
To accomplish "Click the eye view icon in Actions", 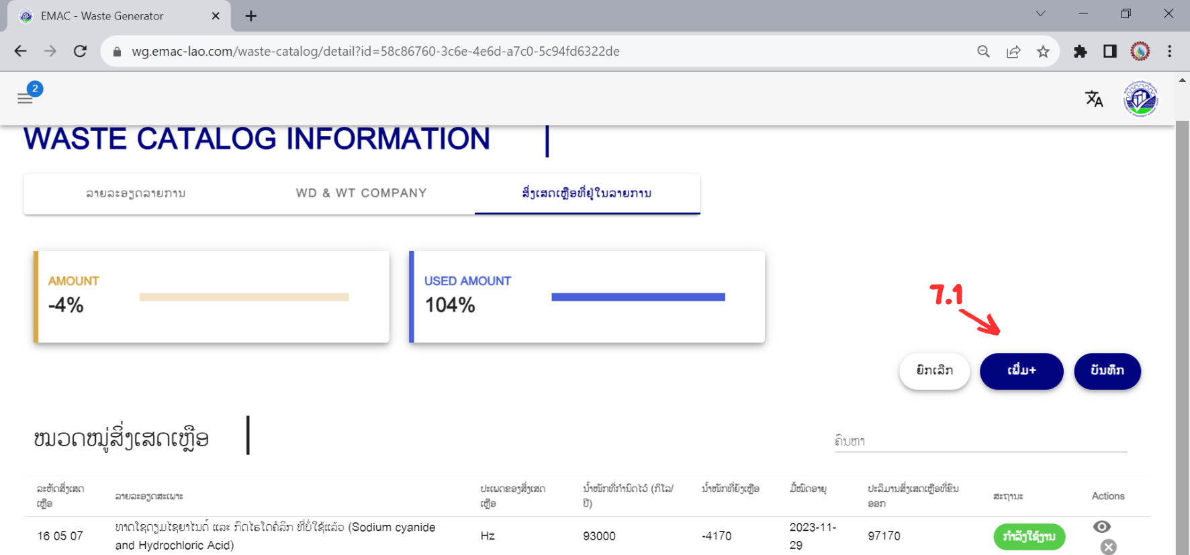I will point(1101,527).
